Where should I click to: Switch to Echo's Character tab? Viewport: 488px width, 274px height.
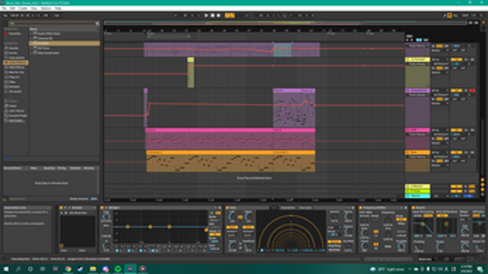pyautogui.click(x=305, y=208)
